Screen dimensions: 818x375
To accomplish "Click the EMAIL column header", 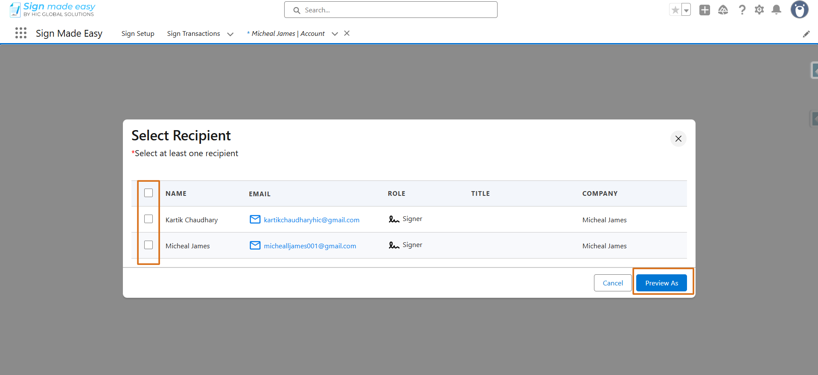I will [260, 194].
